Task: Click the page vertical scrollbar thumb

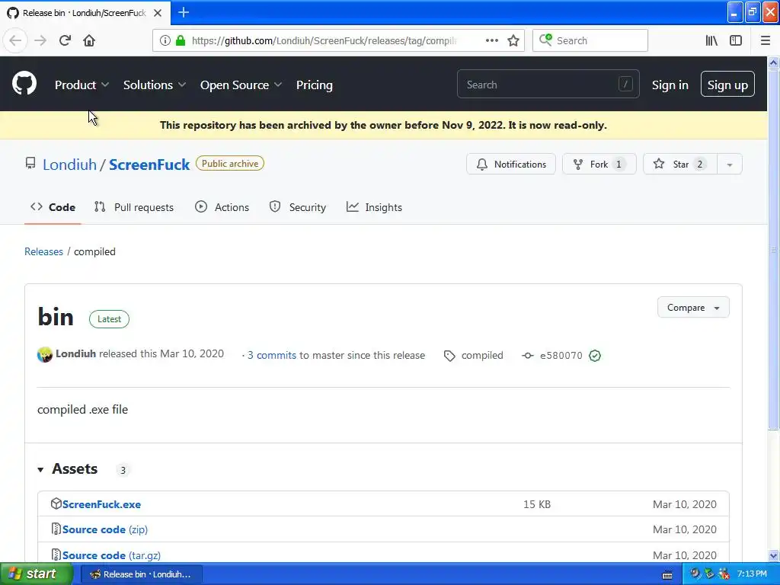Action: 774,249
